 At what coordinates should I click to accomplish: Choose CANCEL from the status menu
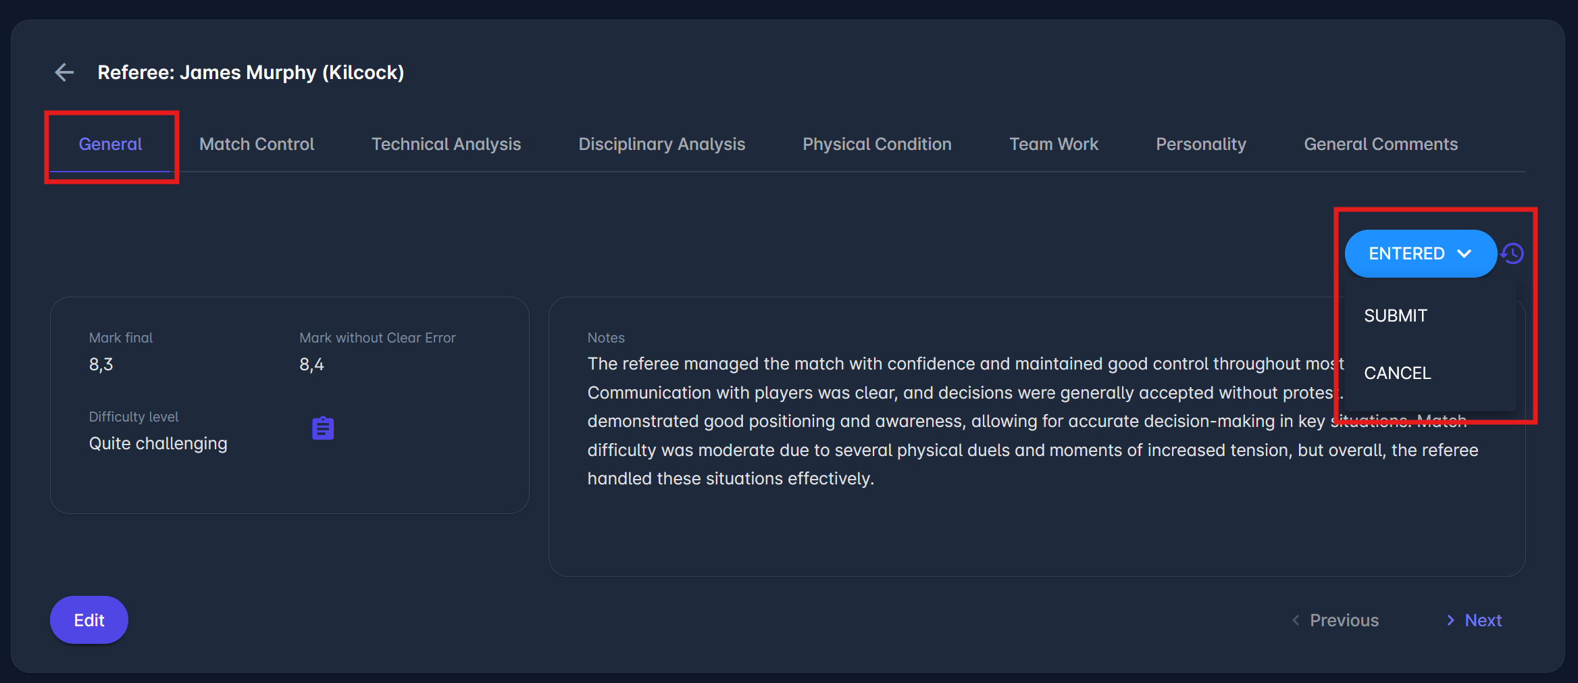[1397, 373]
